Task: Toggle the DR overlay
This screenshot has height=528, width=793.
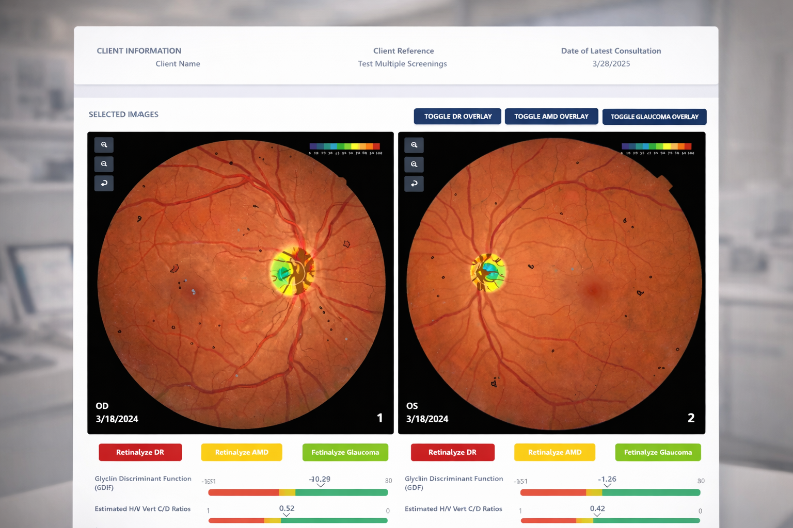Action: pyautogui.click(x=457, y=116)
